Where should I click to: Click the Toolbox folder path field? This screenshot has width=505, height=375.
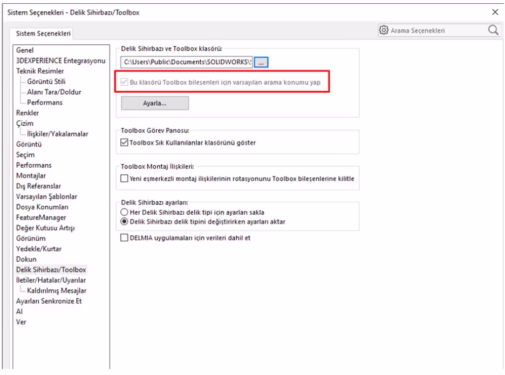point(187,62)
